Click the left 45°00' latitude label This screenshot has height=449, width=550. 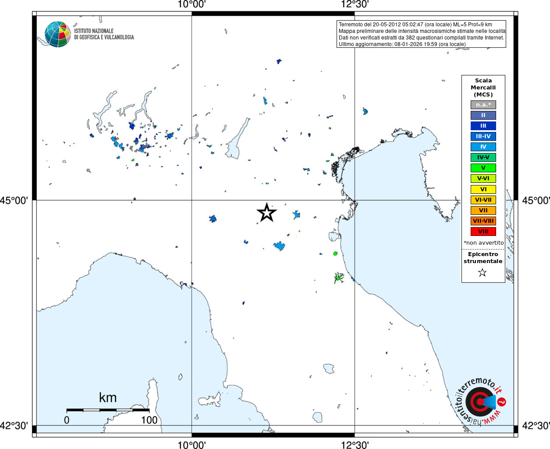point(14,200)
